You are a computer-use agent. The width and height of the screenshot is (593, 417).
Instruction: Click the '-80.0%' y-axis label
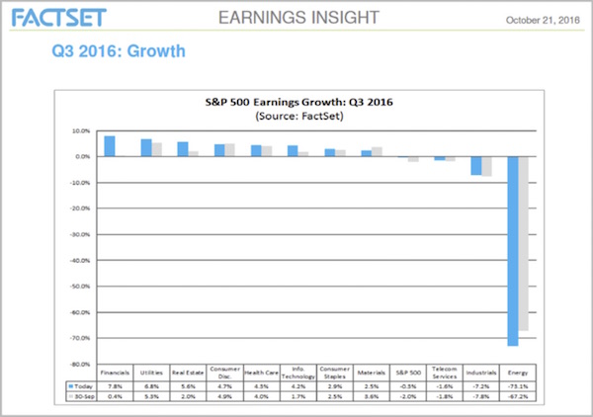80,364
